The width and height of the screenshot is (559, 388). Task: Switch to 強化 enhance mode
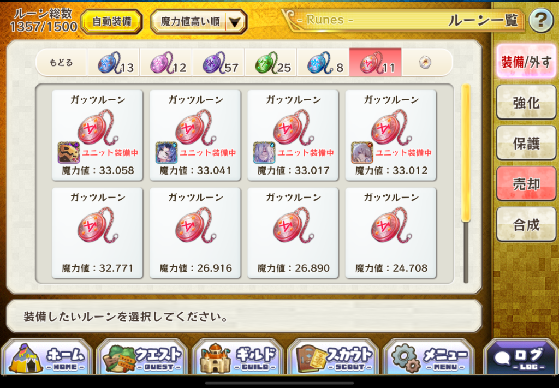[x=526, y=103]
